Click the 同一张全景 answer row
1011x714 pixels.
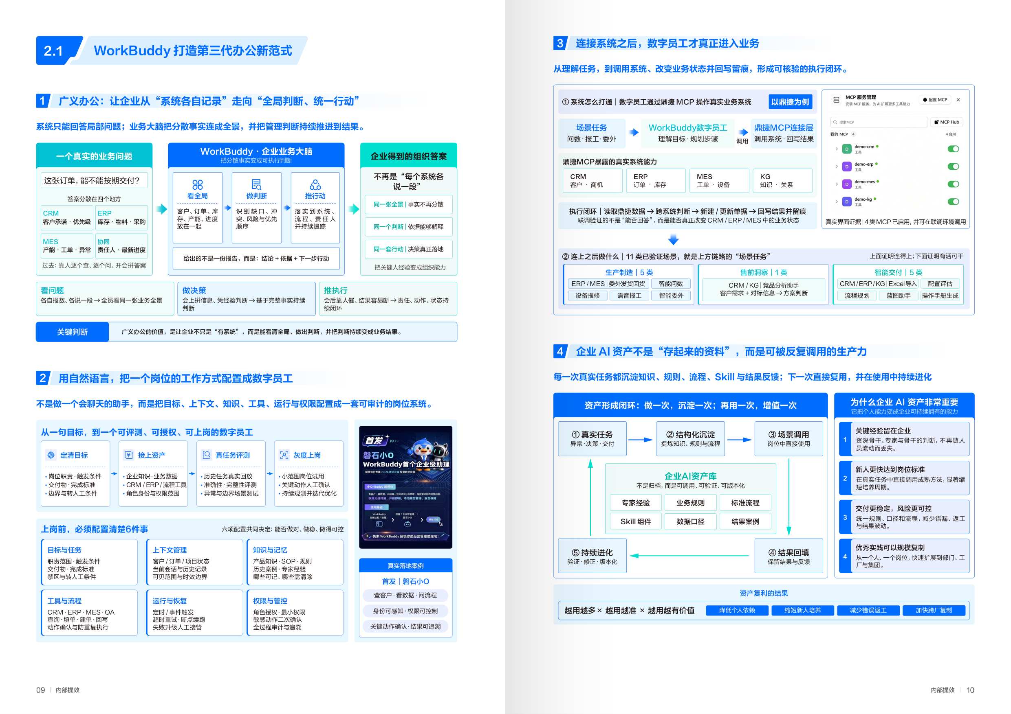click(409, 205)
